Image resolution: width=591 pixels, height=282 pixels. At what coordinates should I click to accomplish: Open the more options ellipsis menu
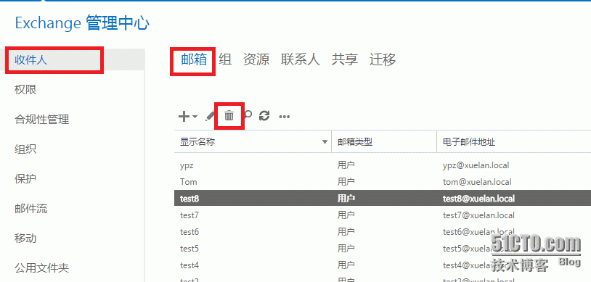[x=284, y=117]
